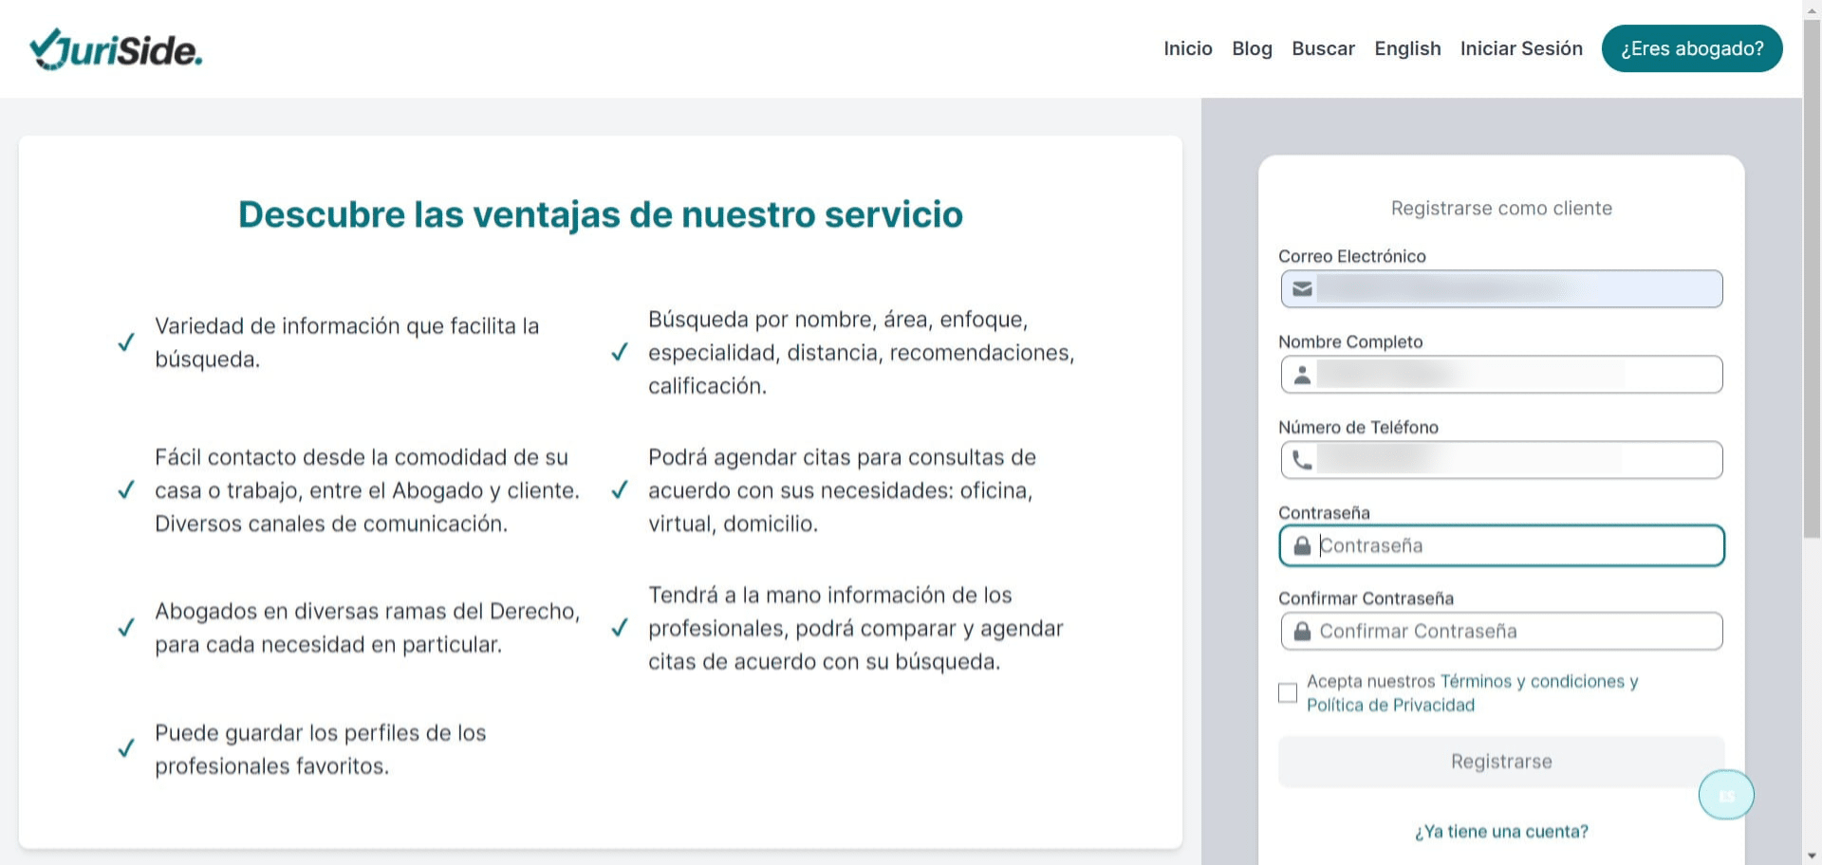
Task: Click the Registrarse button
Action: [1500, 761]
